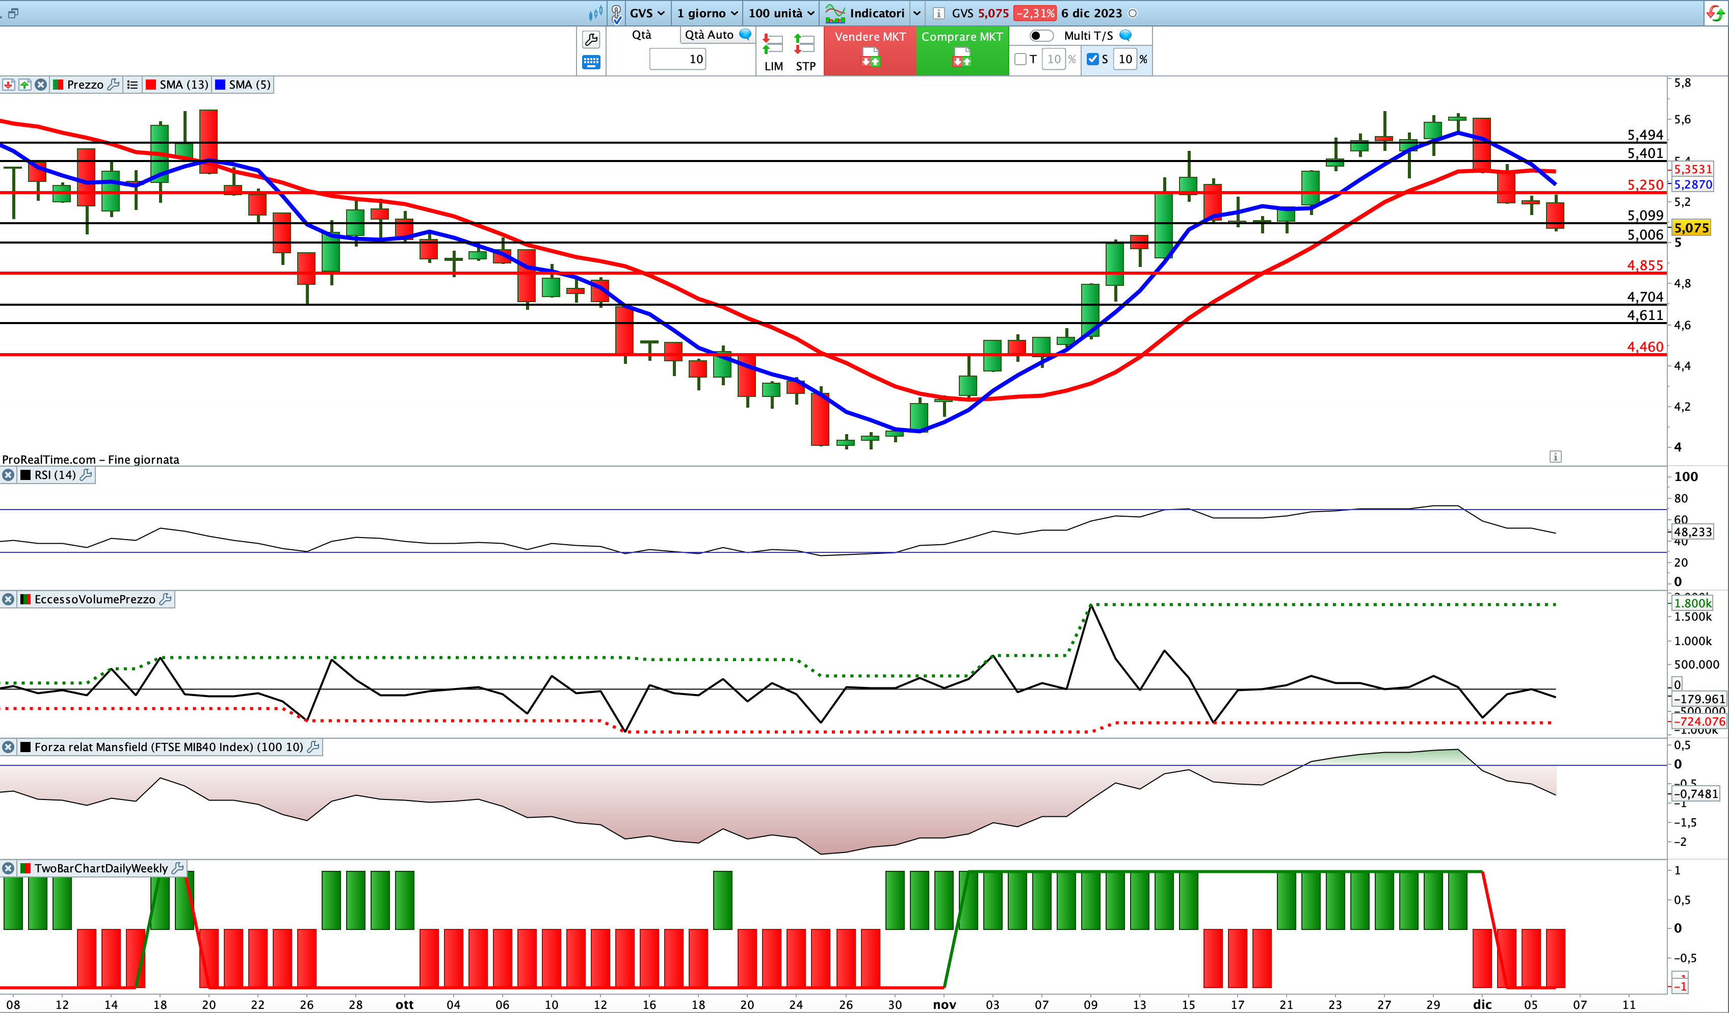The image size is (1729, 1013).
Task: Click the red down-arrow panel icon
Action: [x=8, y=85]
